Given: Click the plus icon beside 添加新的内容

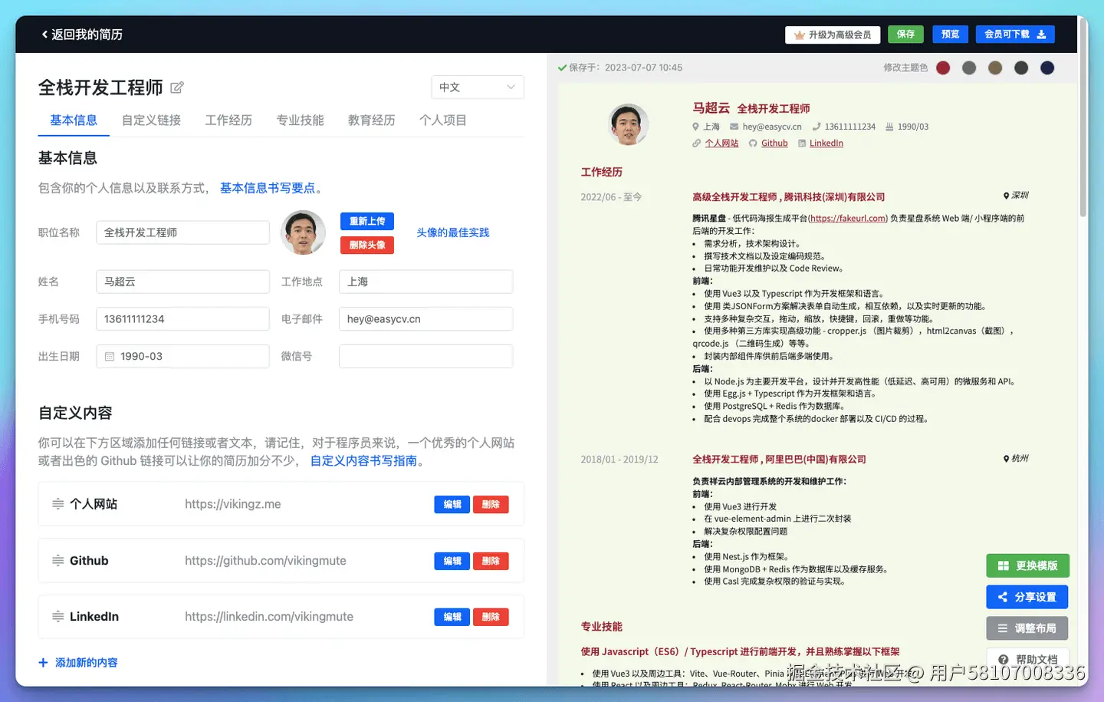Looking at the screenshot, I should click(x=45, y=662).
